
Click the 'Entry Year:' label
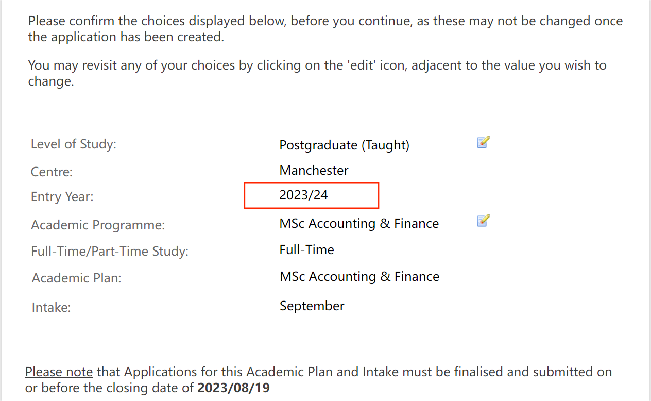(62, 197)
